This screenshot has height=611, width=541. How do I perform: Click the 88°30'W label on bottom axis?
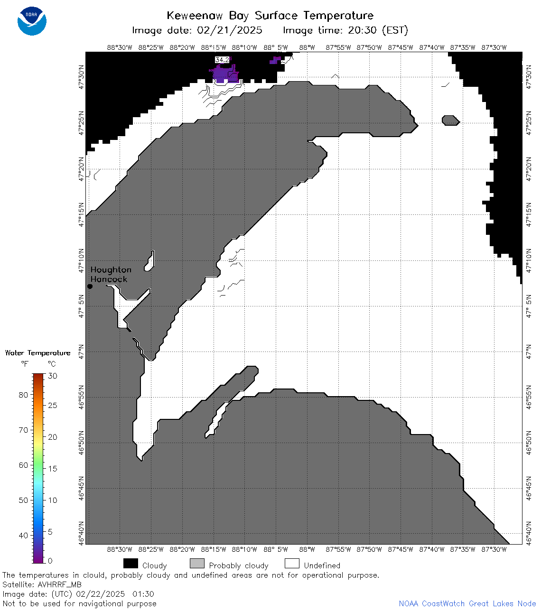point(120,549)
